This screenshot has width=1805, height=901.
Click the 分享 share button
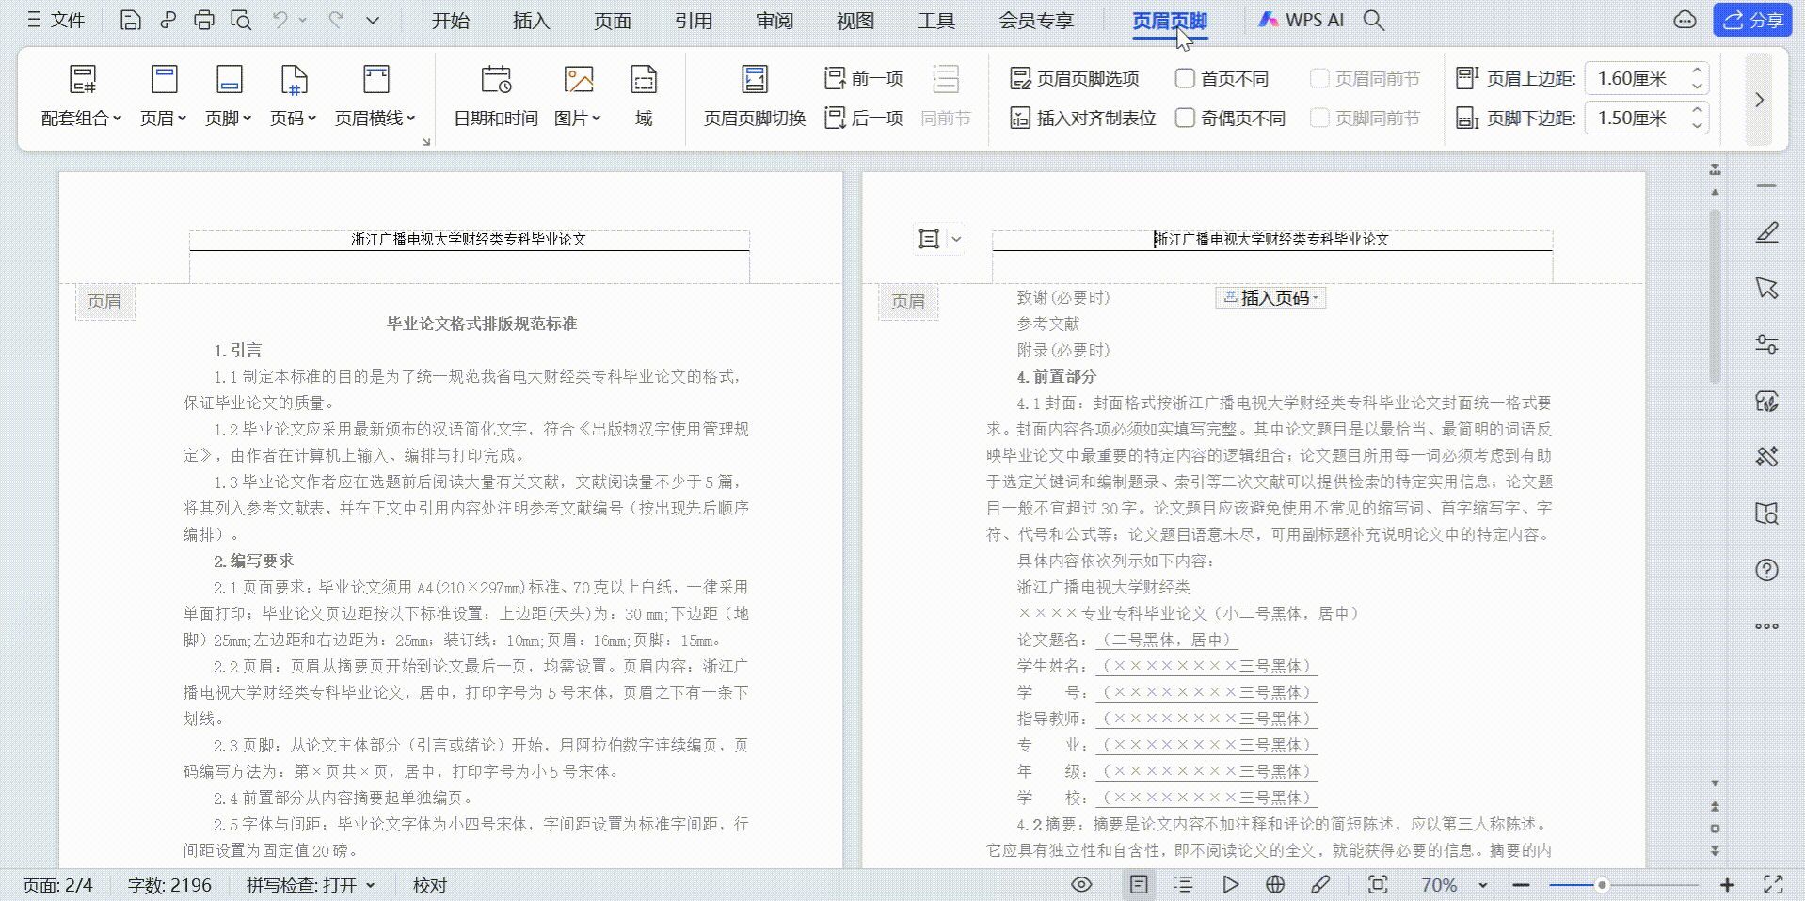click(1752, 20)
